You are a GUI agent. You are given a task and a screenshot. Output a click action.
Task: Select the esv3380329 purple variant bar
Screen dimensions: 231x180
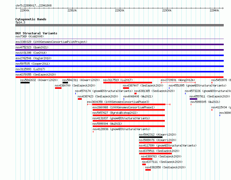(119, 44)
